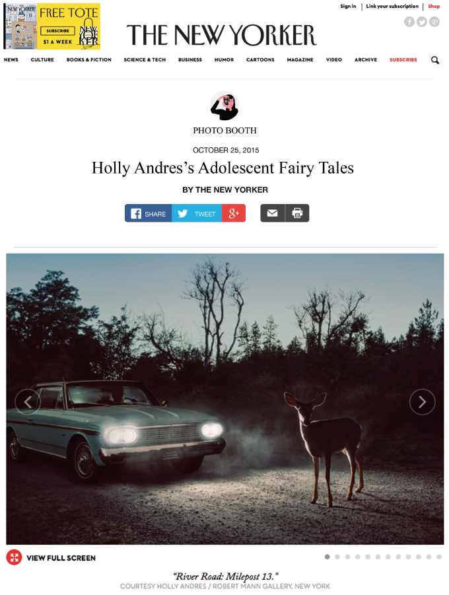This screenshot has height=595, width=449.
Task: Share article via Google Plus button
Action: point(234,213)
